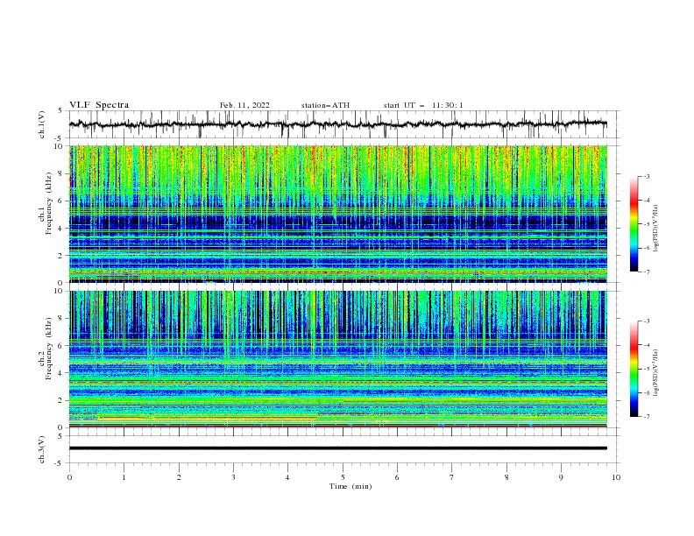694x536 pixels.
Task: Click the ch.1 spectrogram panel
Action: [x=337, y=214]
